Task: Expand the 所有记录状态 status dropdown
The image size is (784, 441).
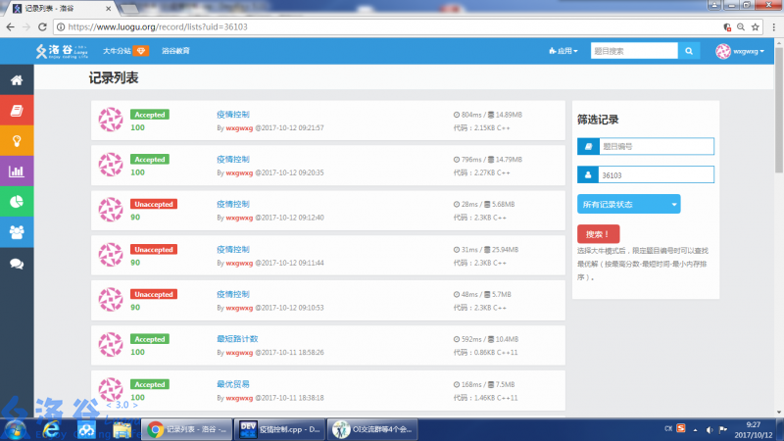Action: [628, 205]
